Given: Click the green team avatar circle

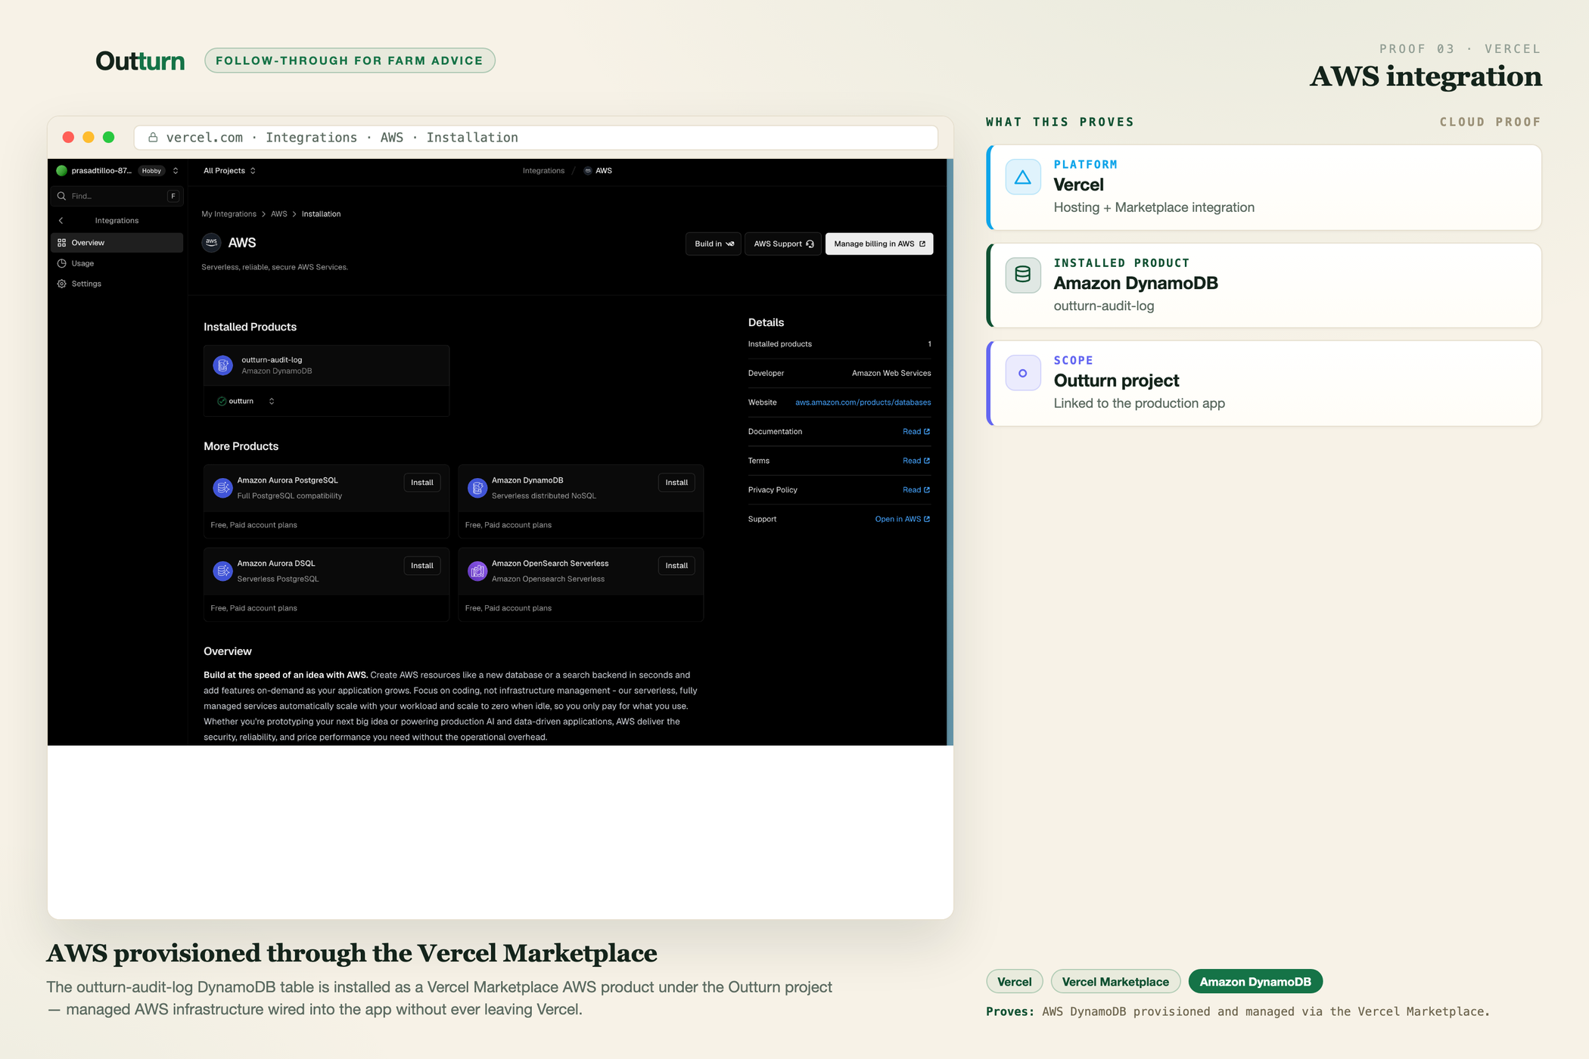Looking at the screenshot, I should (x=62, y=171).
